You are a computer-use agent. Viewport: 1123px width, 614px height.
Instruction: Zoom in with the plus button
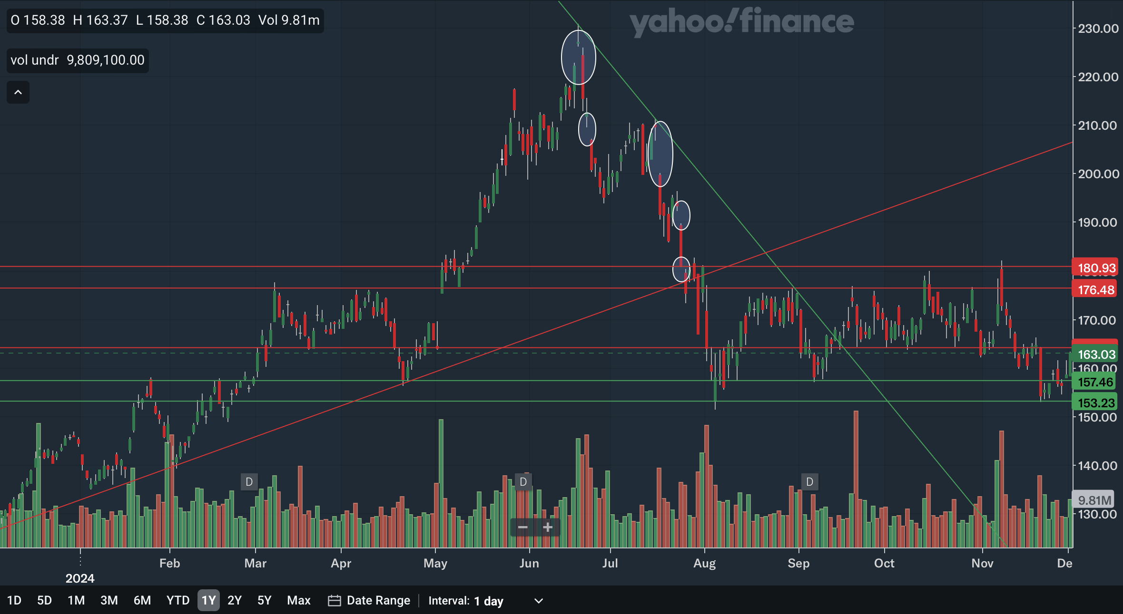coord(548,528)
